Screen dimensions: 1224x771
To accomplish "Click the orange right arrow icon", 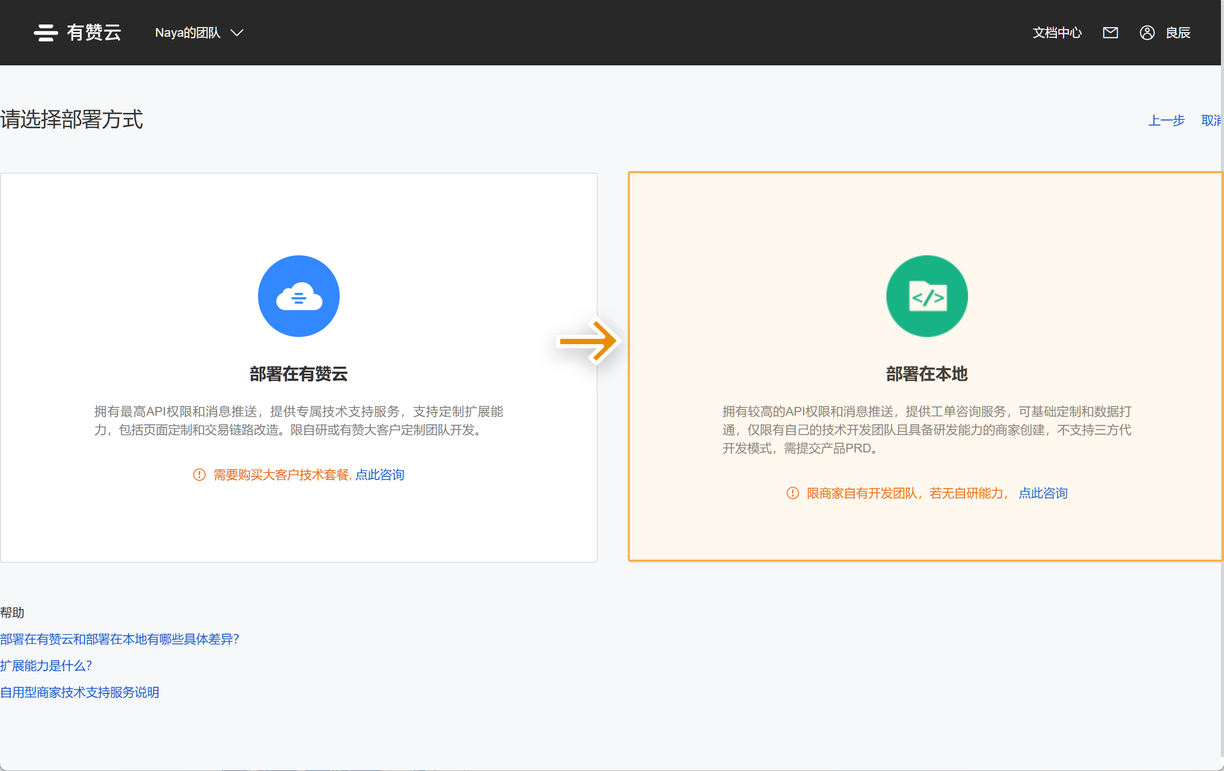I will coord(589,341).
